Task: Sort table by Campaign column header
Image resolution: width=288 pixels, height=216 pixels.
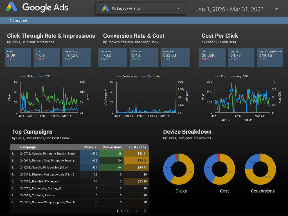Action: click(28, 147)
